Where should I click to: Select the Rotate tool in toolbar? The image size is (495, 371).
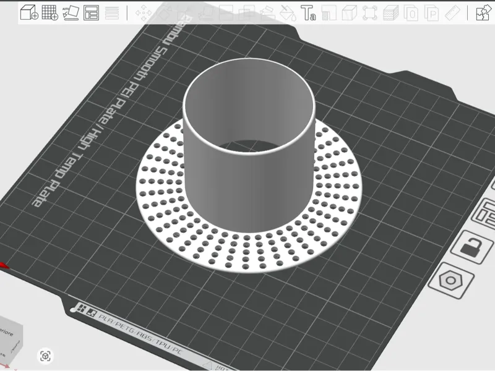[164, 12]
